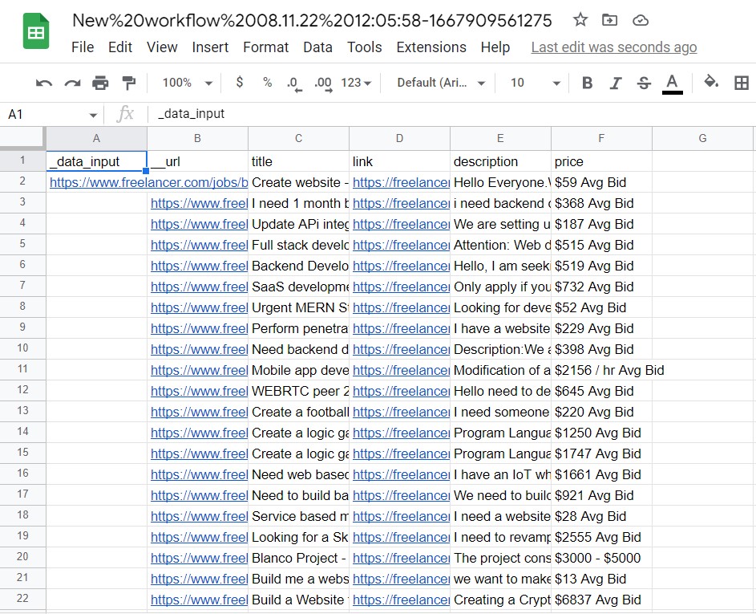Print the spreadsheet
This screenshot has height=614, width=756.
(100, 83)
